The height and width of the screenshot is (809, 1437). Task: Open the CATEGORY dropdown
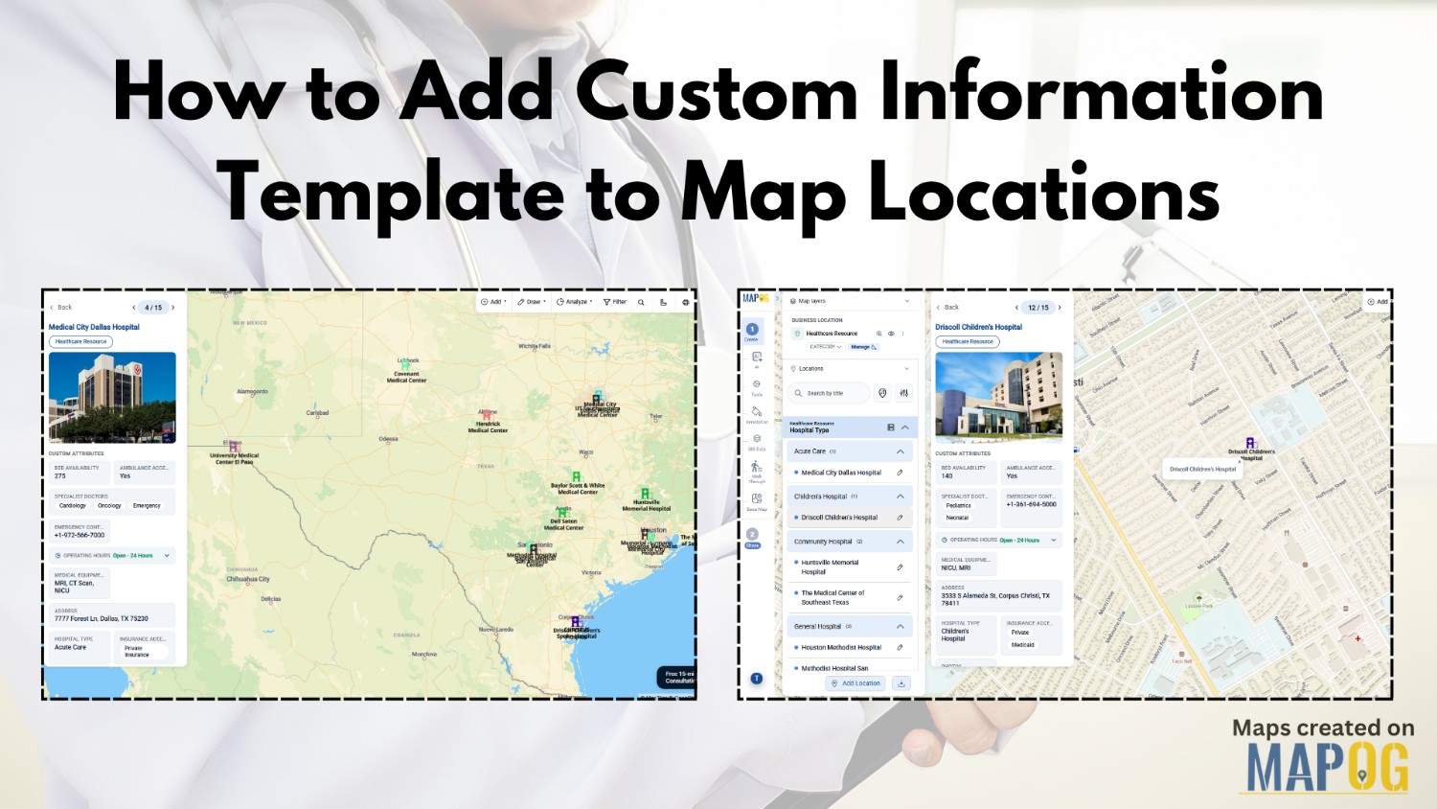point(826,347)
